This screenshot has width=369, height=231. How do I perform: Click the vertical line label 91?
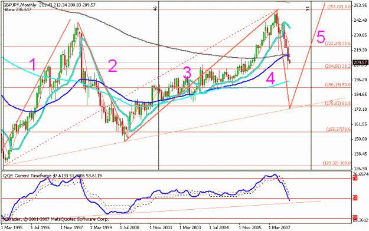(x=308, y=9)
